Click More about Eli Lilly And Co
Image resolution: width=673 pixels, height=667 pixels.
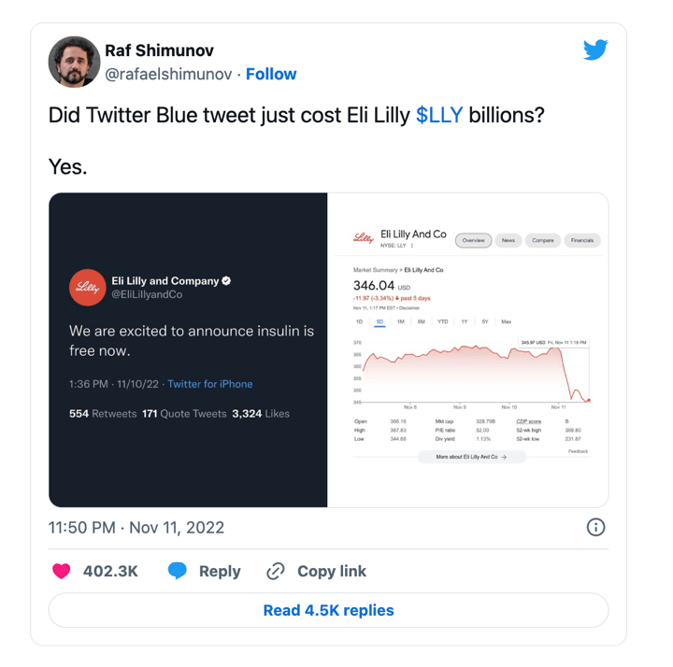pos(472,457)
